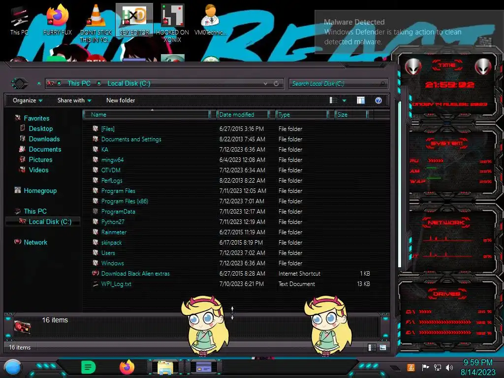Open the FURRY FUX Firefox shortcut
Viewport: 504px width, 378px height.
[57, 20]
